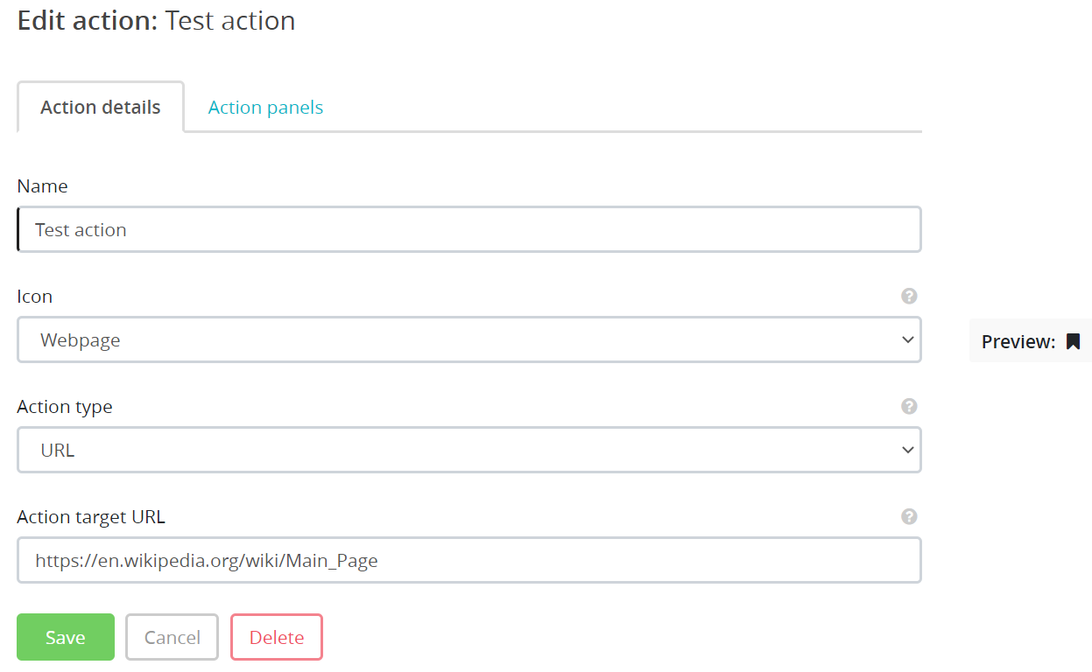This screenshot has width=1092, height=672.
Task: Click help icon next to Icon field
Action: pos(909,296)
